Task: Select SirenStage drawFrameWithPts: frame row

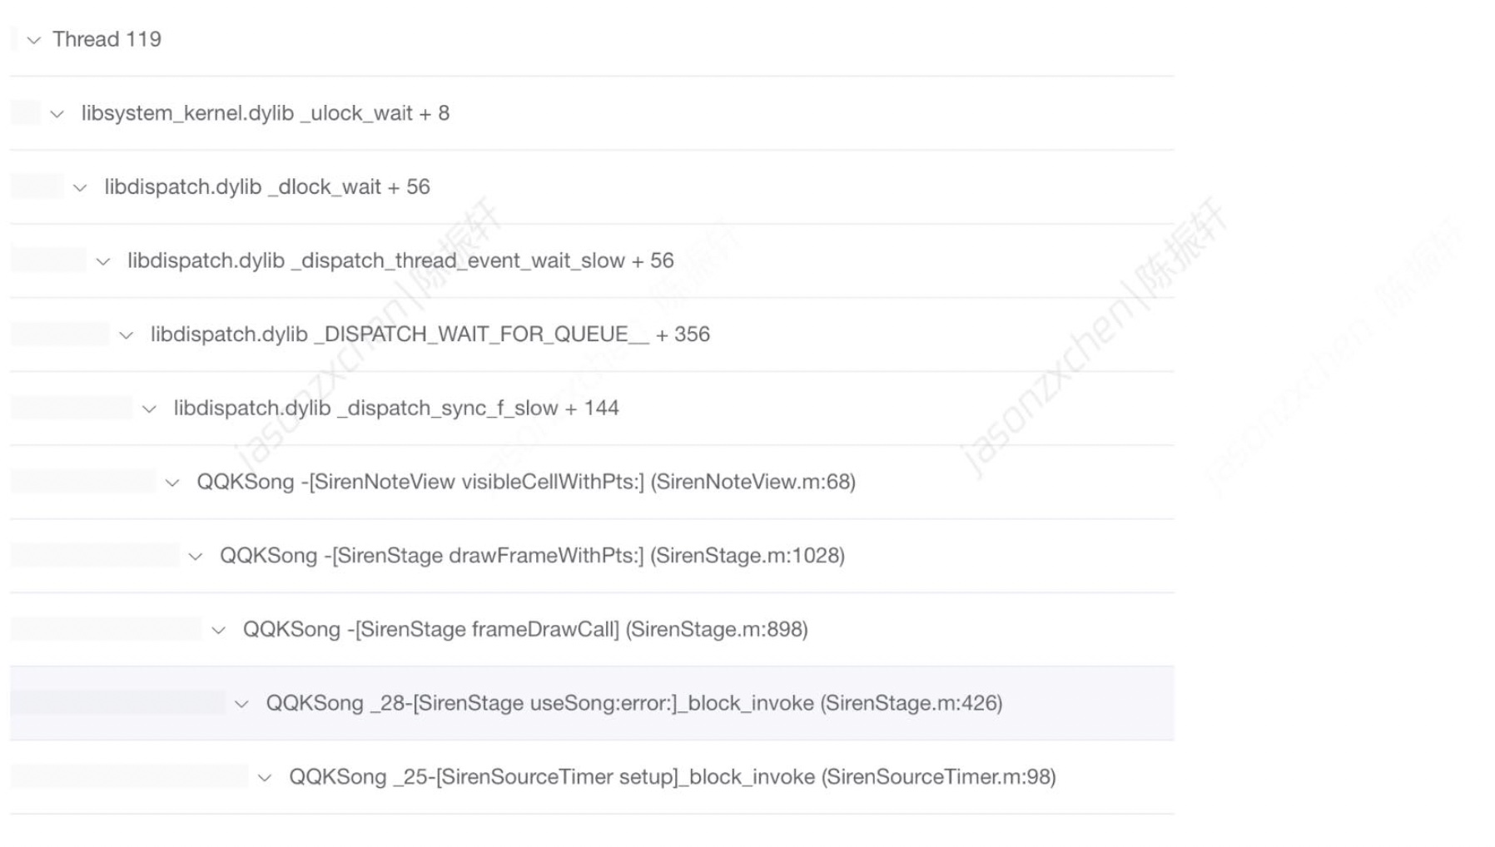Action: click(532, 556)
